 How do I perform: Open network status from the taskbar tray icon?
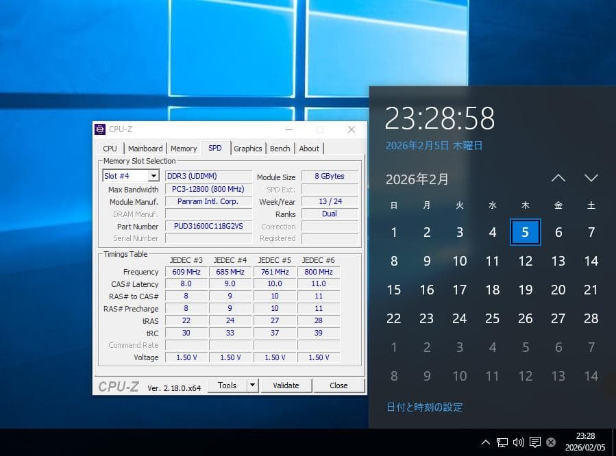[502, 442]
